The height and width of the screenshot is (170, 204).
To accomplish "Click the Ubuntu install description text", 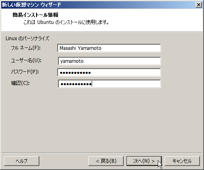I will 66,22.
